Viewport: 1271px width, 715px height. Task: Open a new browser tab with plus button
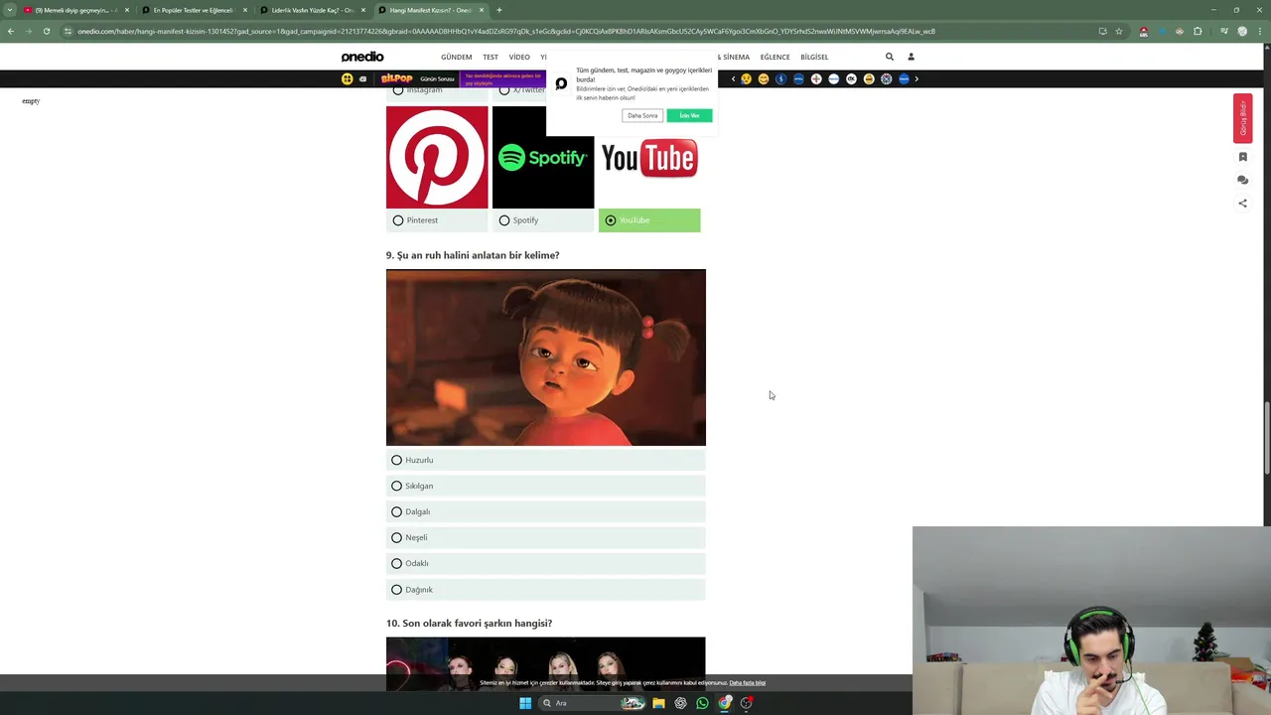pyautogui.click(x=498, y=10)
